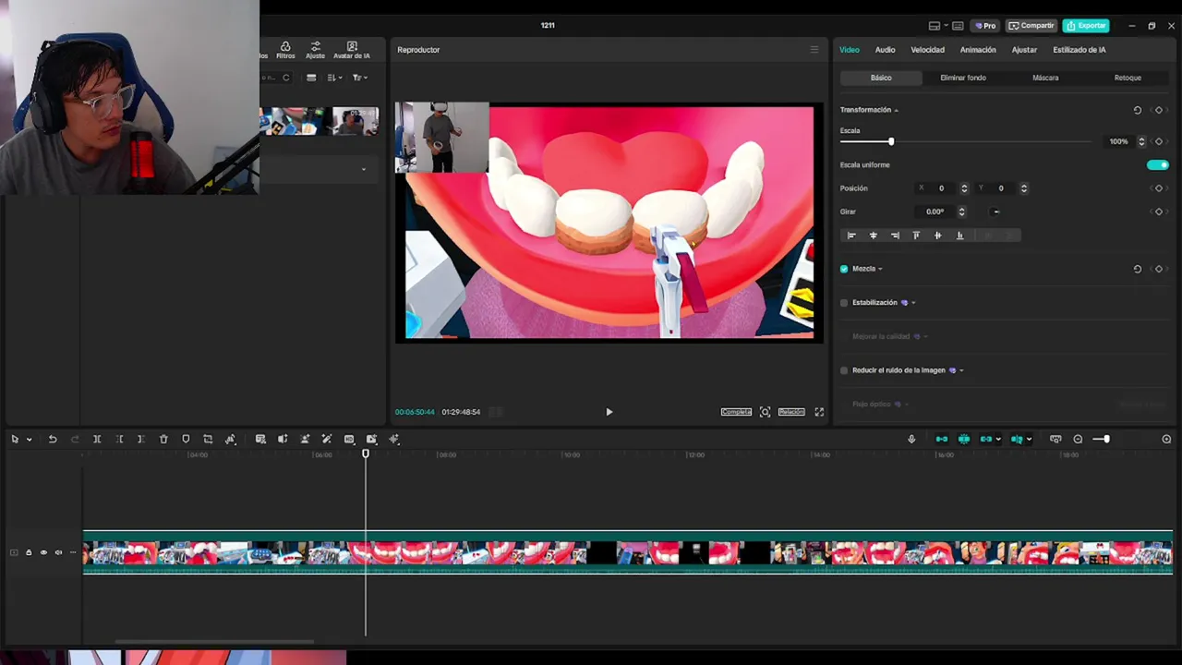1182x665 pixels.
Task: Click the Escala 100% value field
Action: coord(1118,141)
